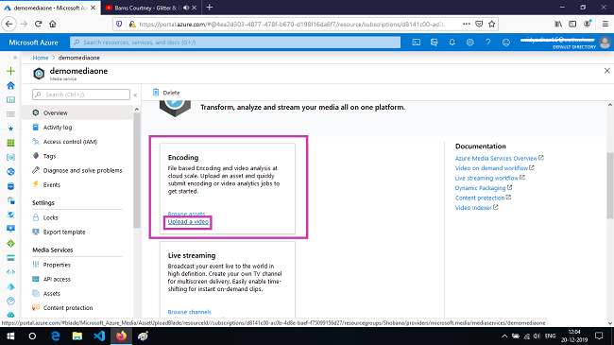The height and width of the screenshot is (345, 614).
Task: Open Microsoft Edge from taskbar
Action: pyautogui.click(x=56, y=336)
